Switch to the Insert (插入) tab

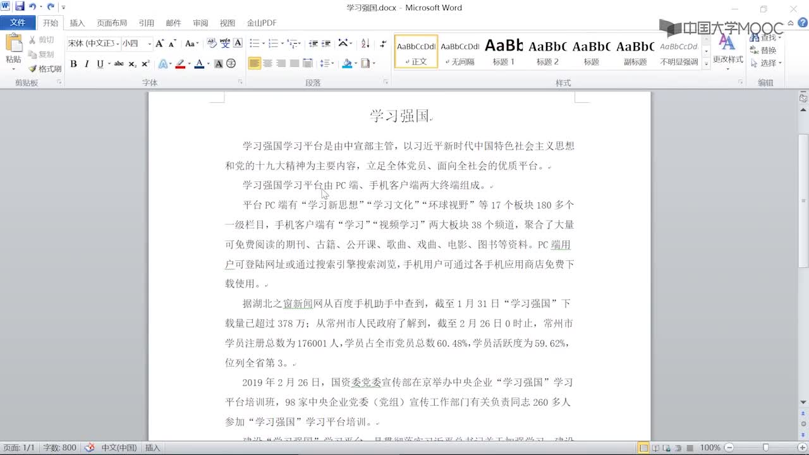(x=77, y=23)
